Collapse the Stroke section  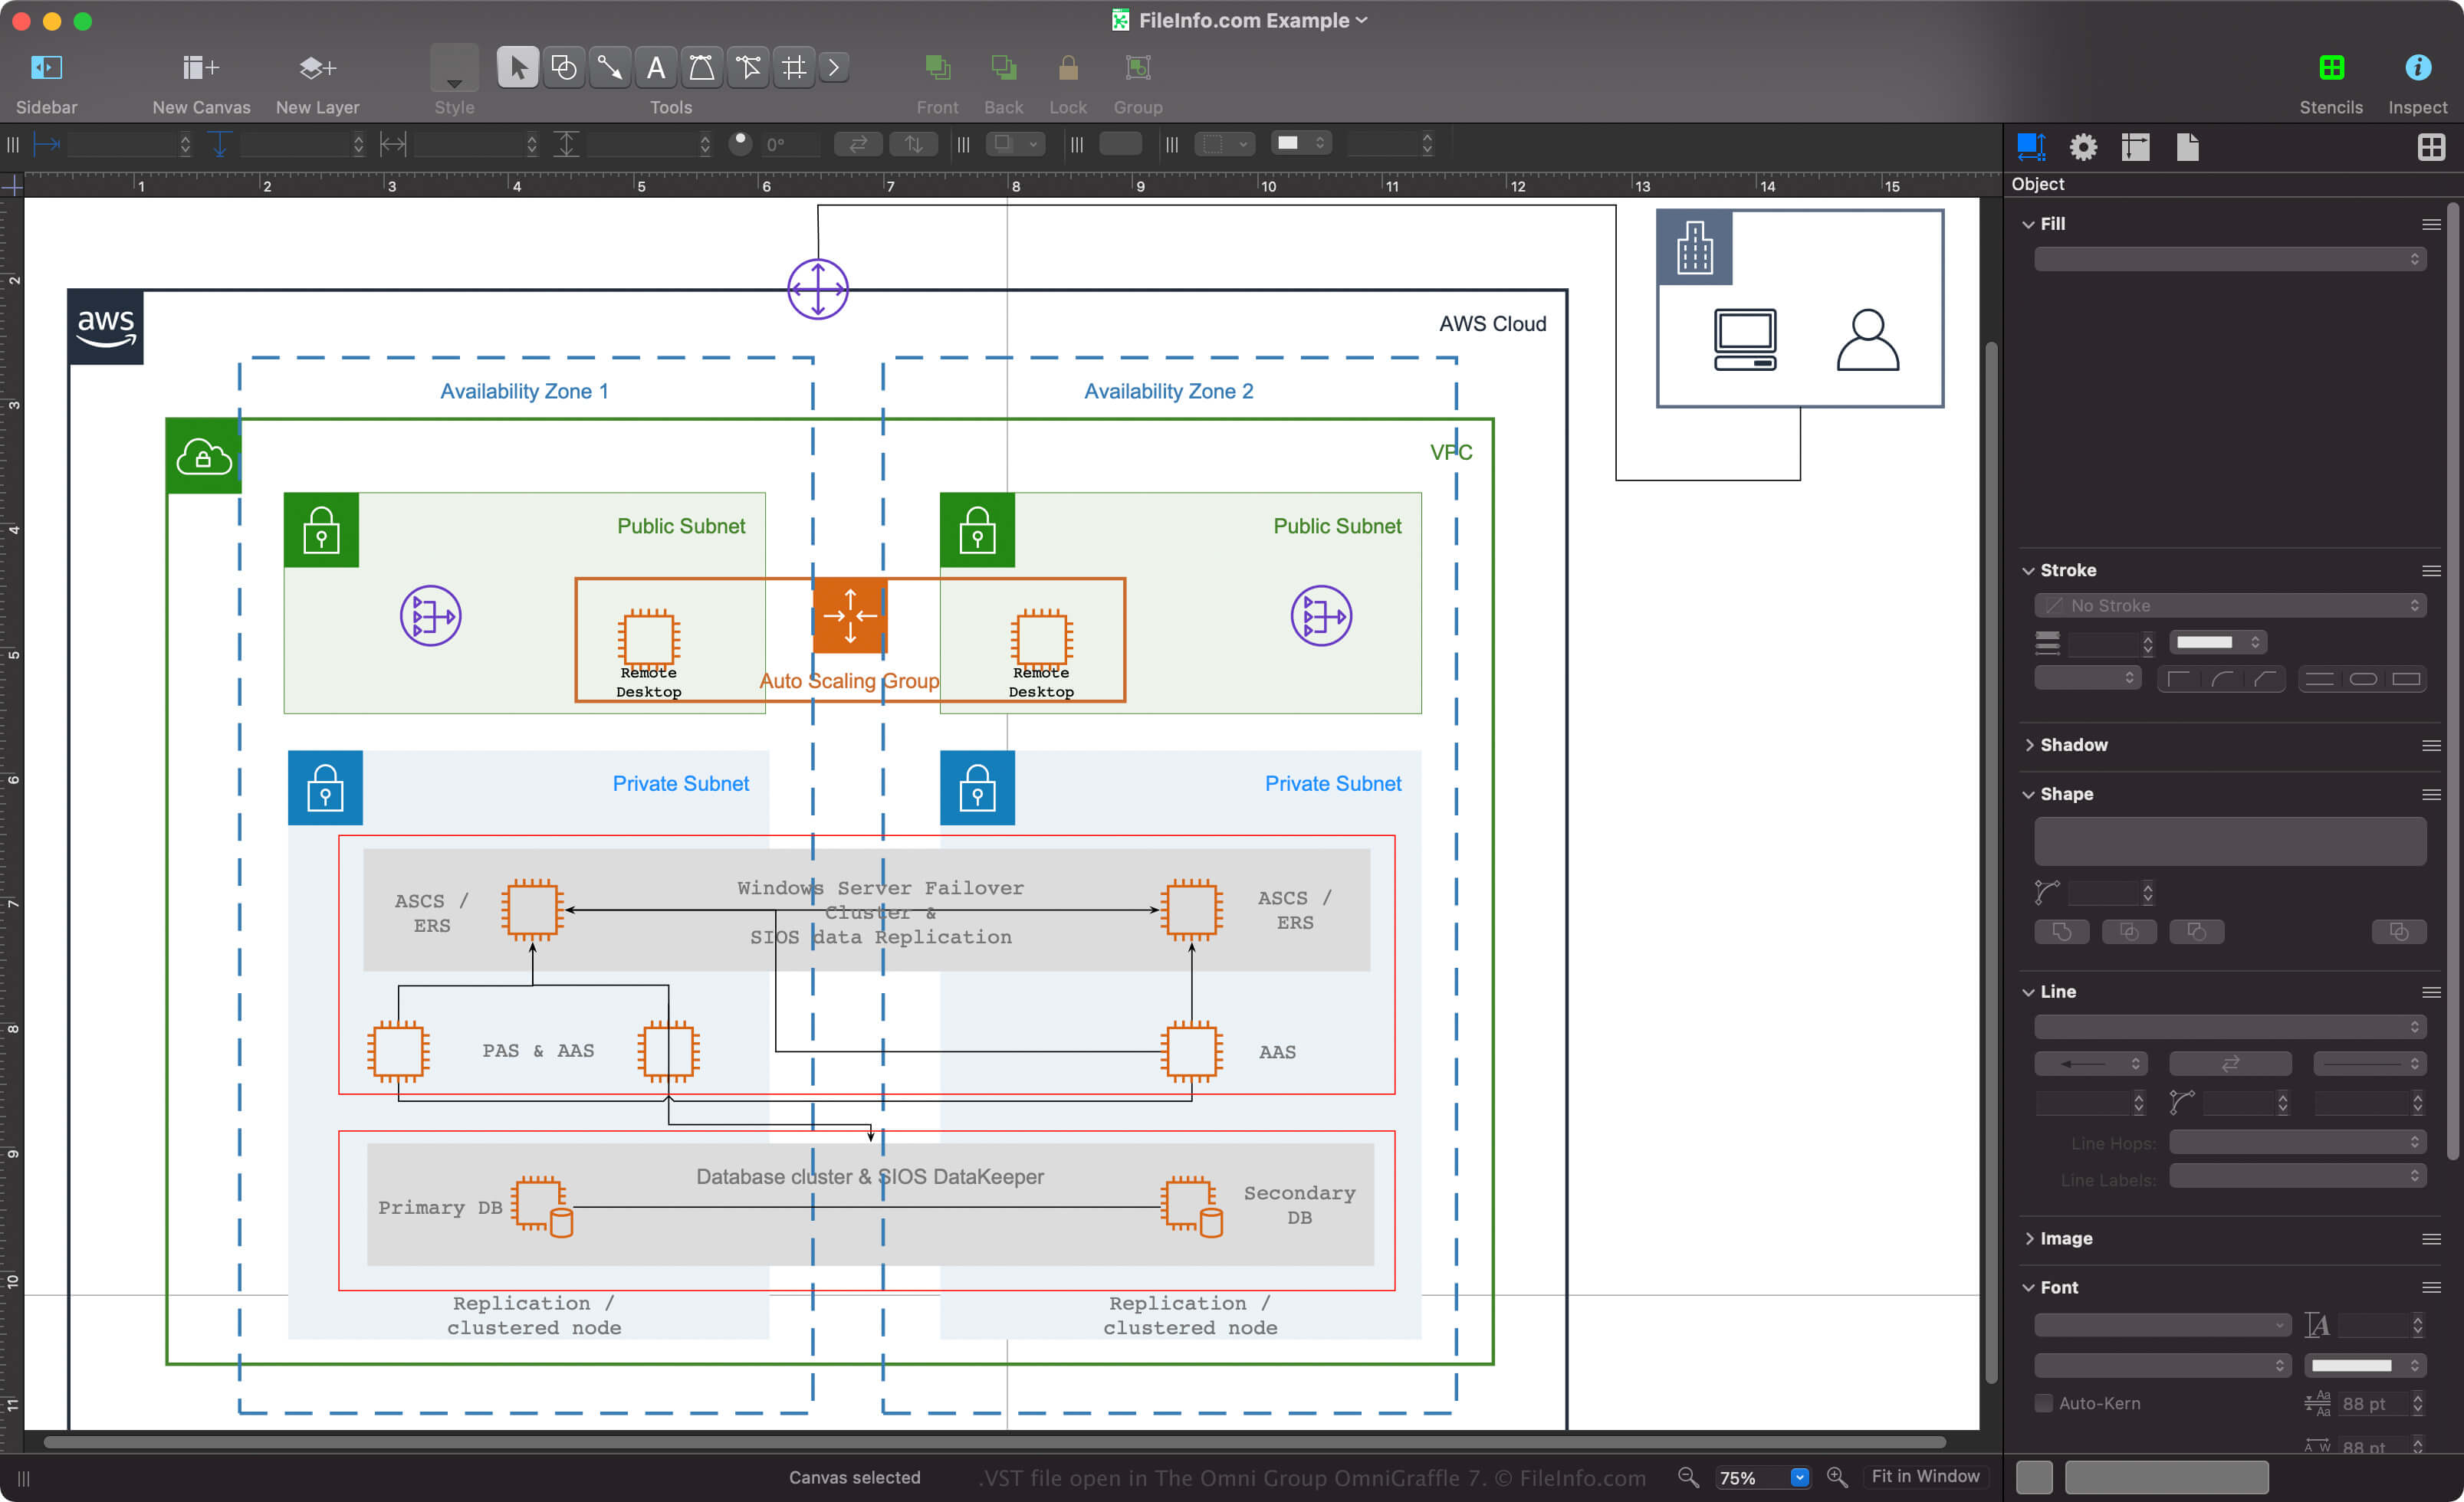[x=2028, y=571]
